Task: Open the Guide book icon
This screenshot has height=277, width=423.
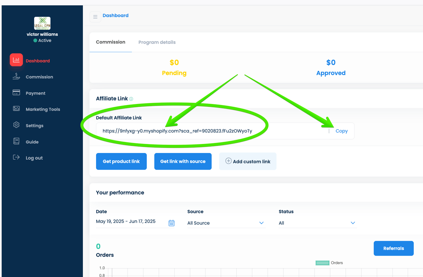Action: [16, 141]
